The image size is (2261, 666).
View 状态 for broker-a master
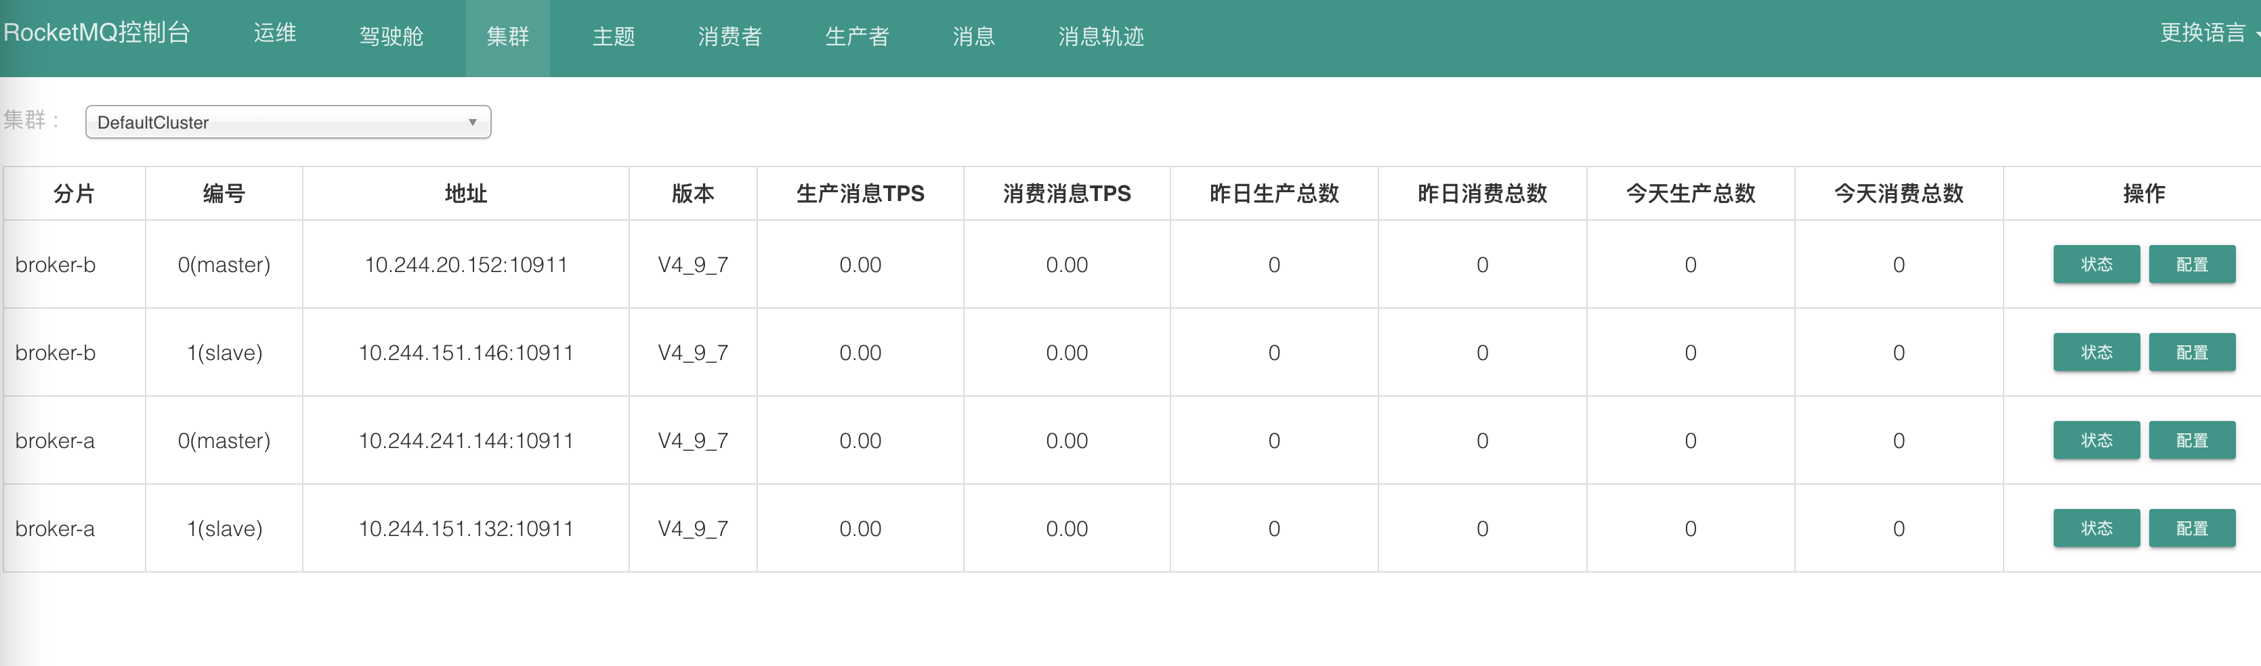point(2096,440)
